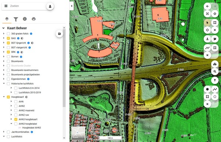Viewport: 221px width, 142px height.
Task: Collapse the Kaart Beheer section
Action: pyautogui.click(x=3, y=28)
